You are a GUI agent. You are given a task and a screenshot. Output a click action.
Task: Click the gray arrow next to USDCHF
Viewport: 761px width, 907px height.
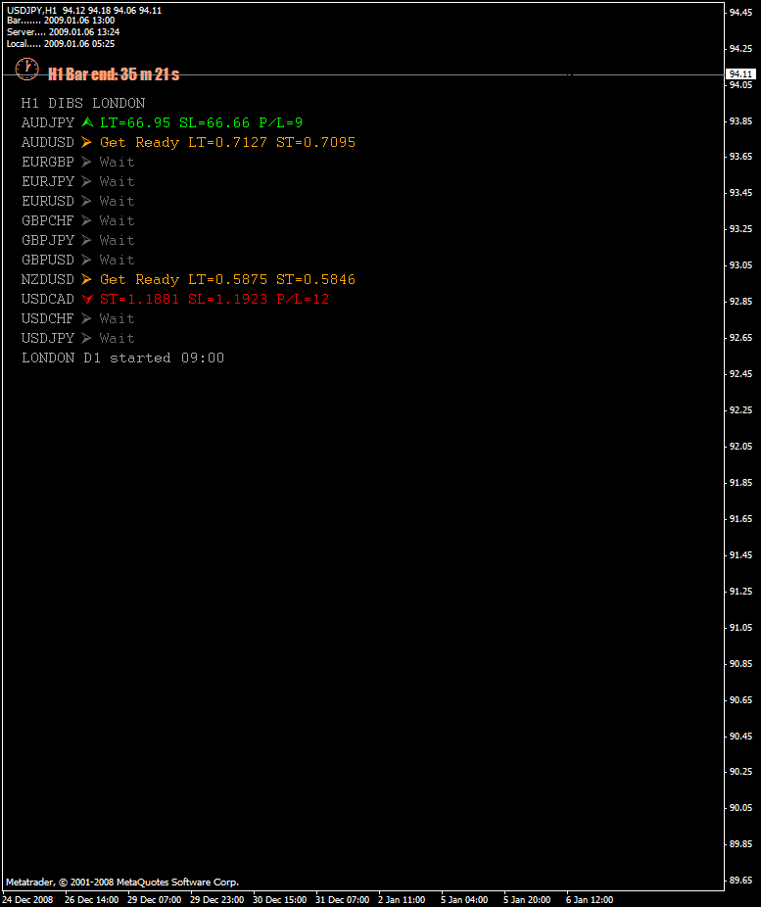(x=87, y=318)
